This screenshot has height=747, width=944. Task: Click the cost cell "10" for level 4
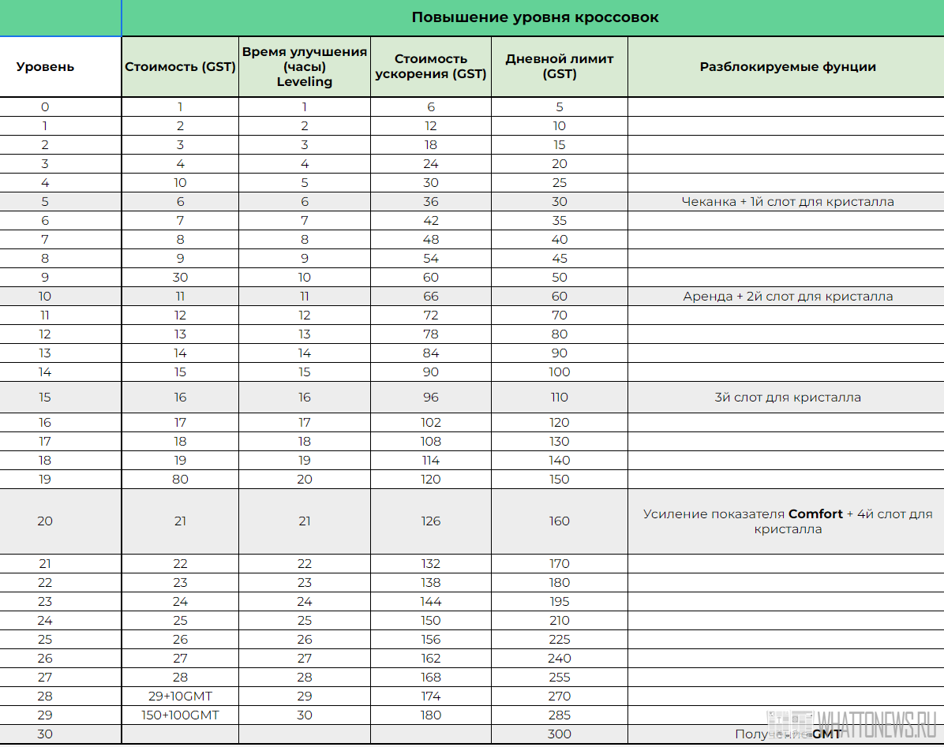click(180, 182)
